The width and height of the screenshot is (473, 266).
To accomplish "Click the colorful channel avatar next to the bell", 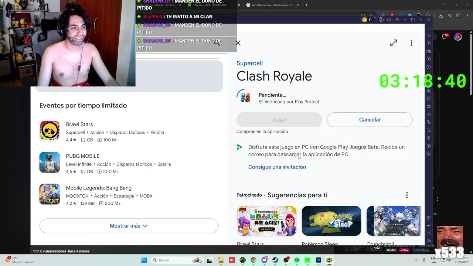I will point(458,37).
